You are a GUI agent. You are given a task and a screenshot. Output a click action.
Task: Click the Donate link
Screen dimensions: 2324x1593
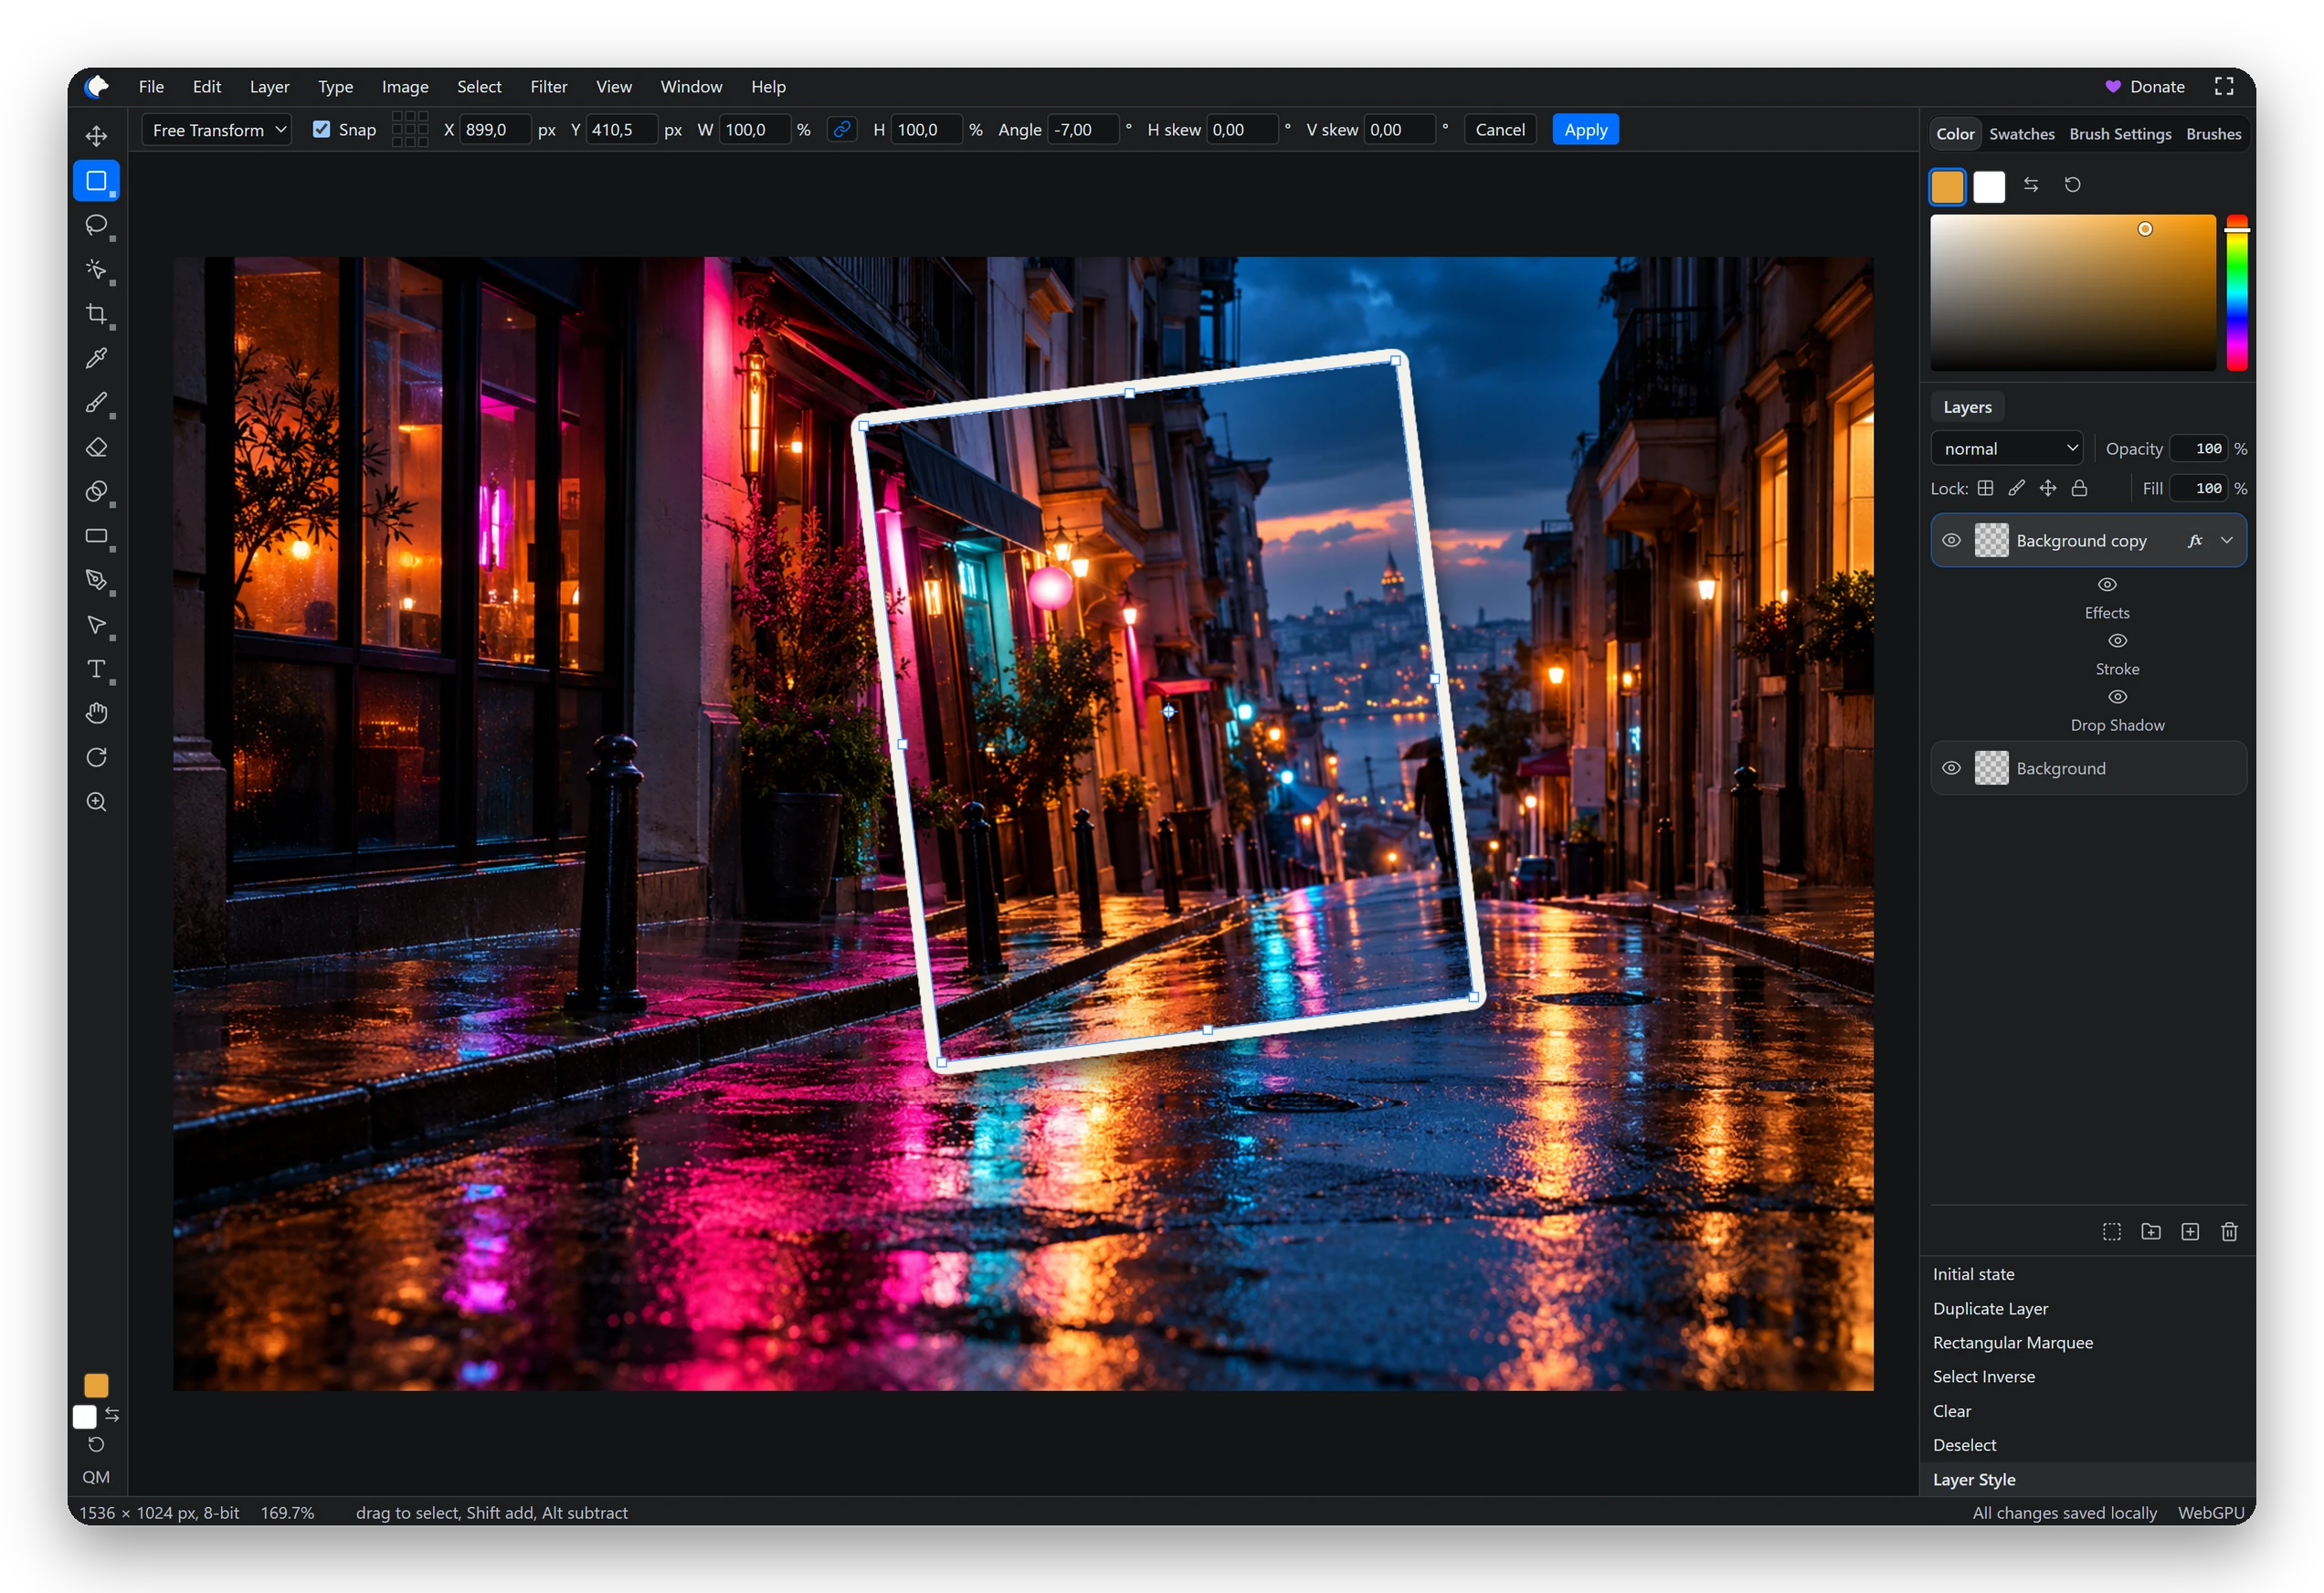[2145, 87]
